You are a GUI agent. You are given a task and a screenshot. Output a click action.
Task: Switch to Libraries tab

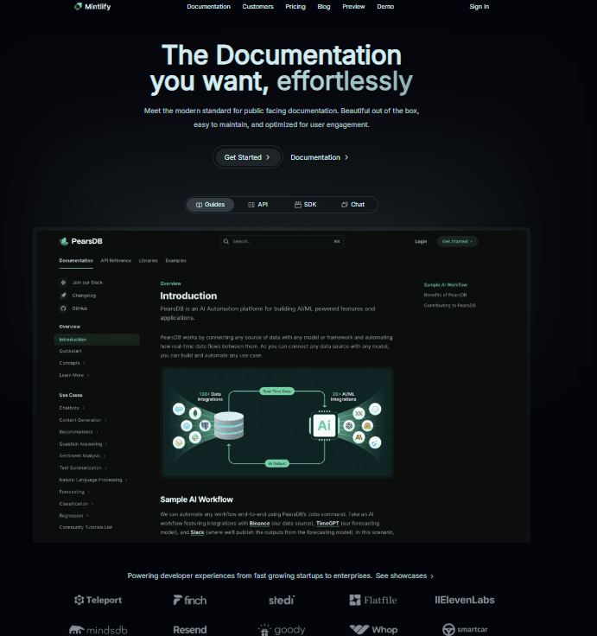pos(148,260)
